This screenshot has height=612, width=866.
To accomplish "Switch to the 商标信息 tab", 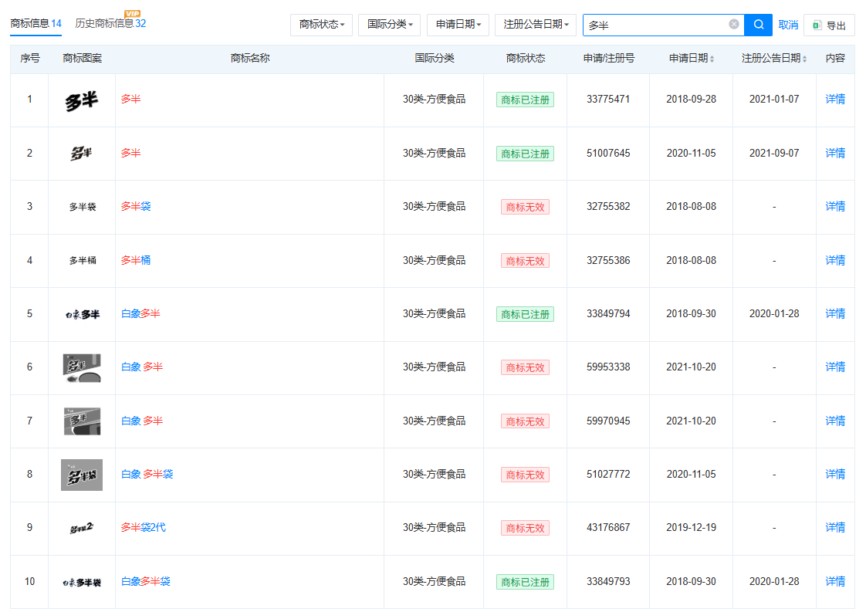I will click(36, 23).
